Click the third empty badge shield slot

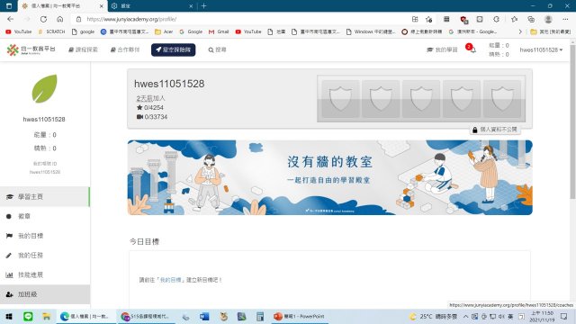click(421, 98)
